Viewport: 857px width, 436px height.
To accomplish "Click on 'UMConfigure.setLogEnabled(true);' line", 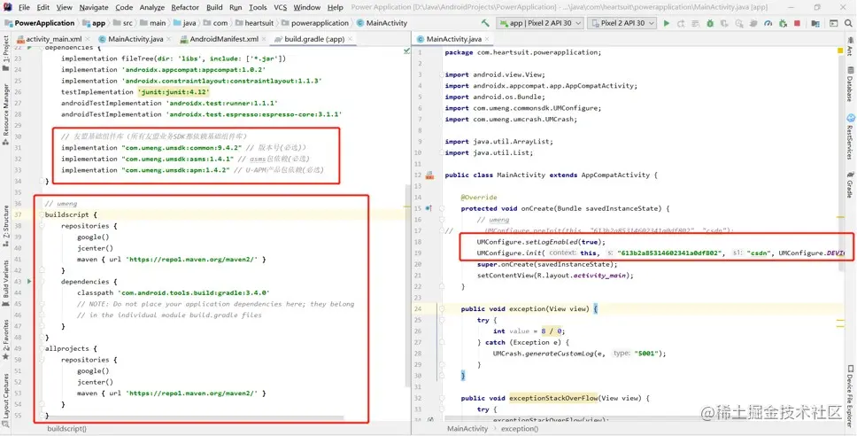I will [541, 242].
